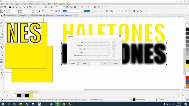Click the Export icon in the toolbar
The height and width of the screenshot is (106, 189).
(49, 7)
